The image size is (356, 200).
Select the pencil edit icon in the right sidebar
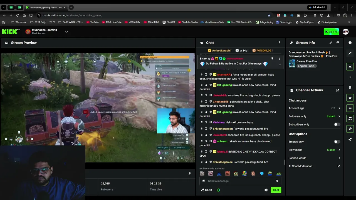coord(350,53)
